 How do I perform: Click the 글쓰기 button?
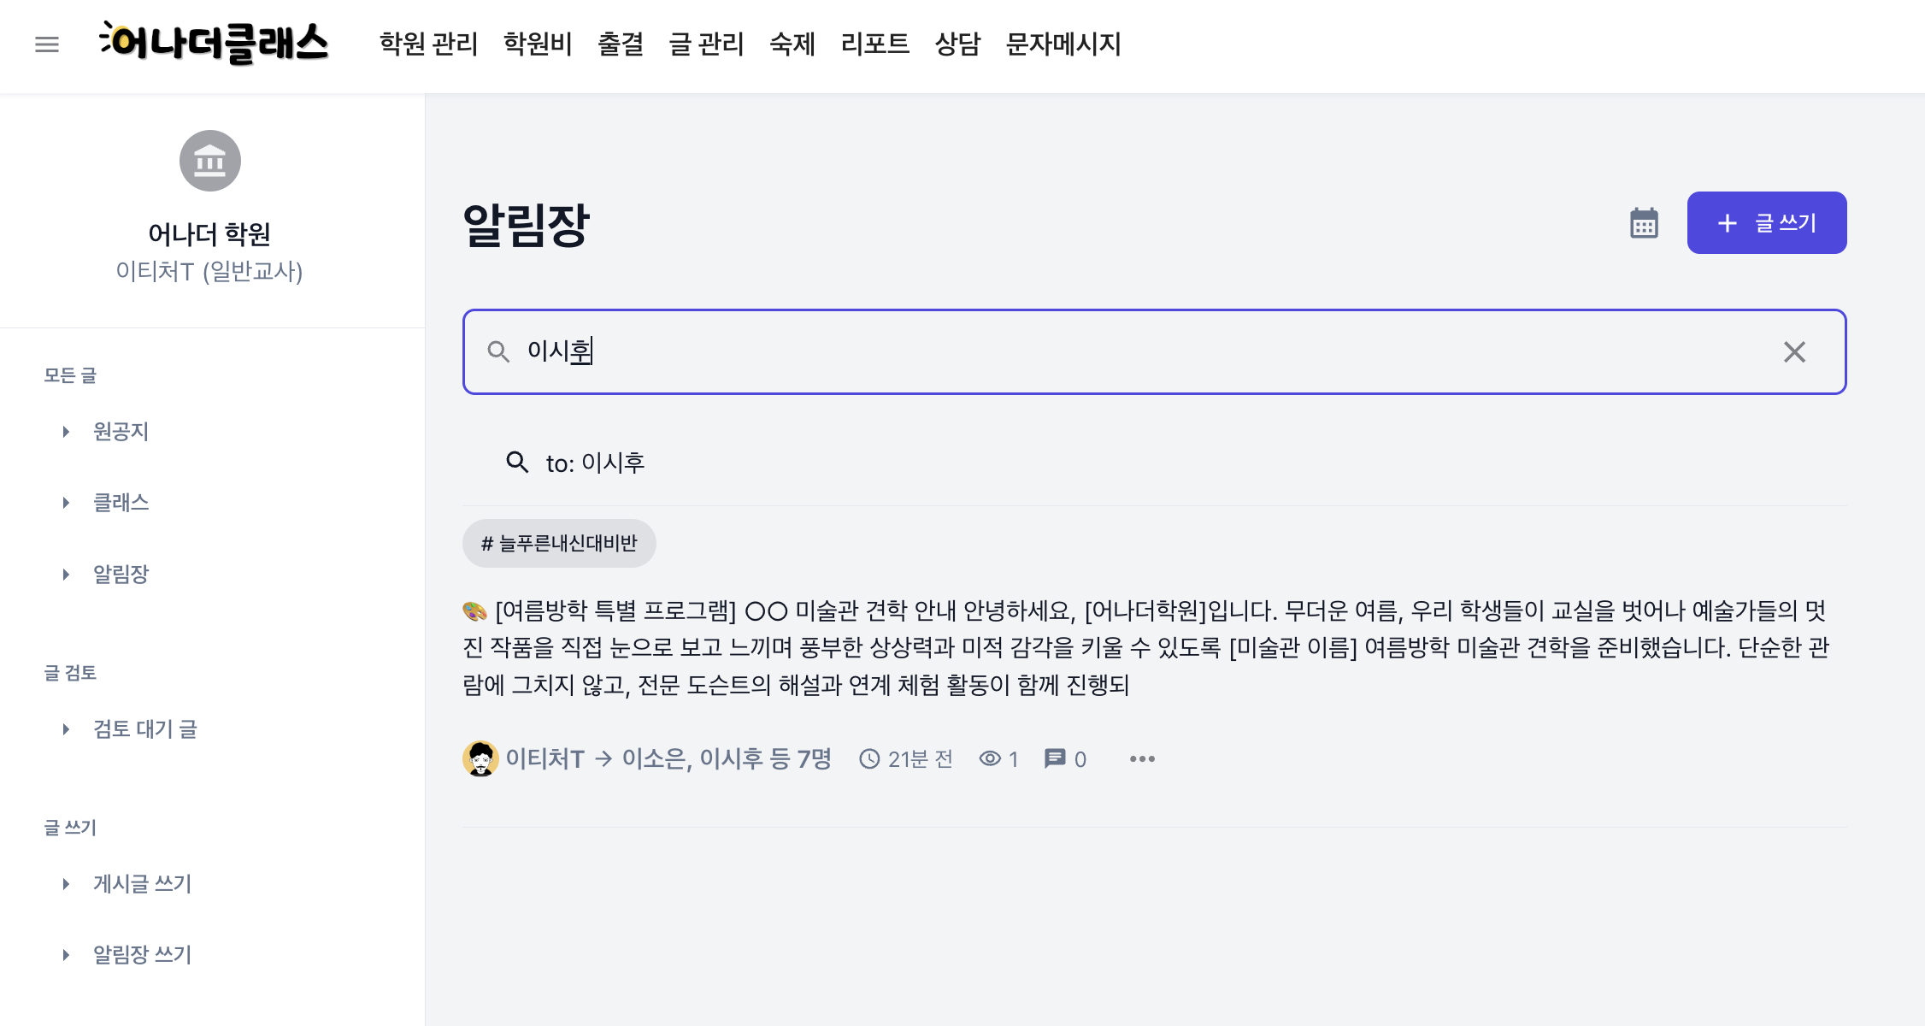[x=1767, y=223]
